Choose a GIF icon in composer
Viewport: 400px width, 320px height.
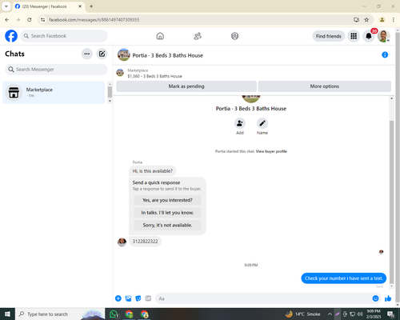(148, 298)
